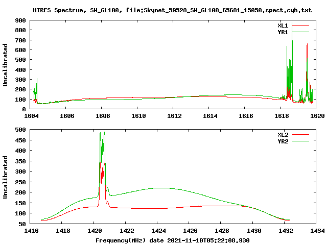Click the 250 y-axis tick label

coord(20,182)
